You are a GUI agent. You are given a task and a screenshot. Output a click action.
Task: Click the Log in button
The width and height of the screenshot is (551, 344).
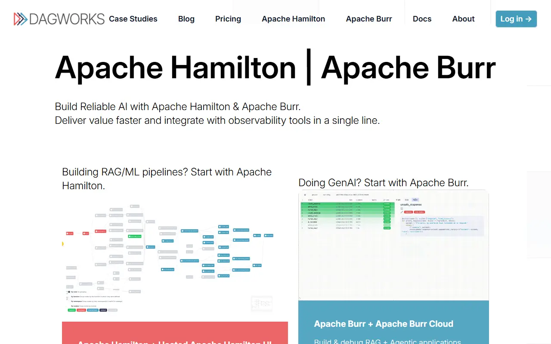(x=516, y=19)
